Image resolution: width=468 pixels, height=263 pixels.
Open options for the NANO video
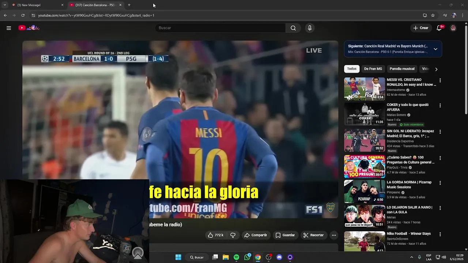(x=440, y=208)
